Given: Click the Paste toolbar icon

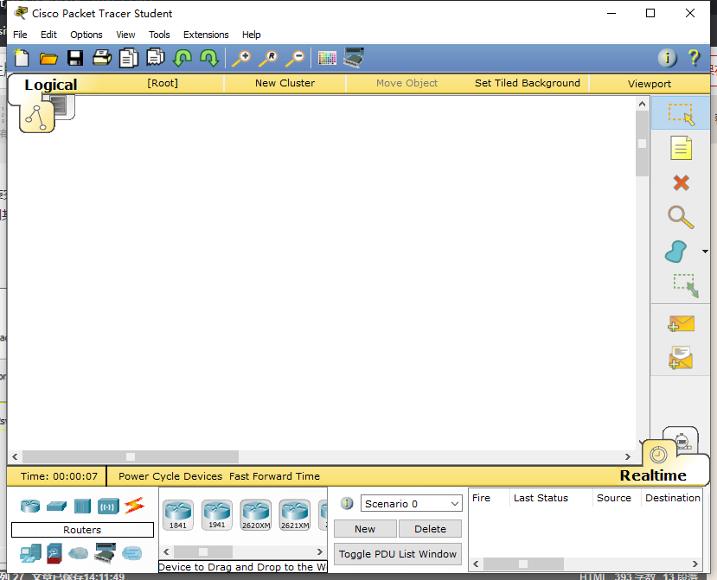Looking at the screenshot, I should pos(156,58).
